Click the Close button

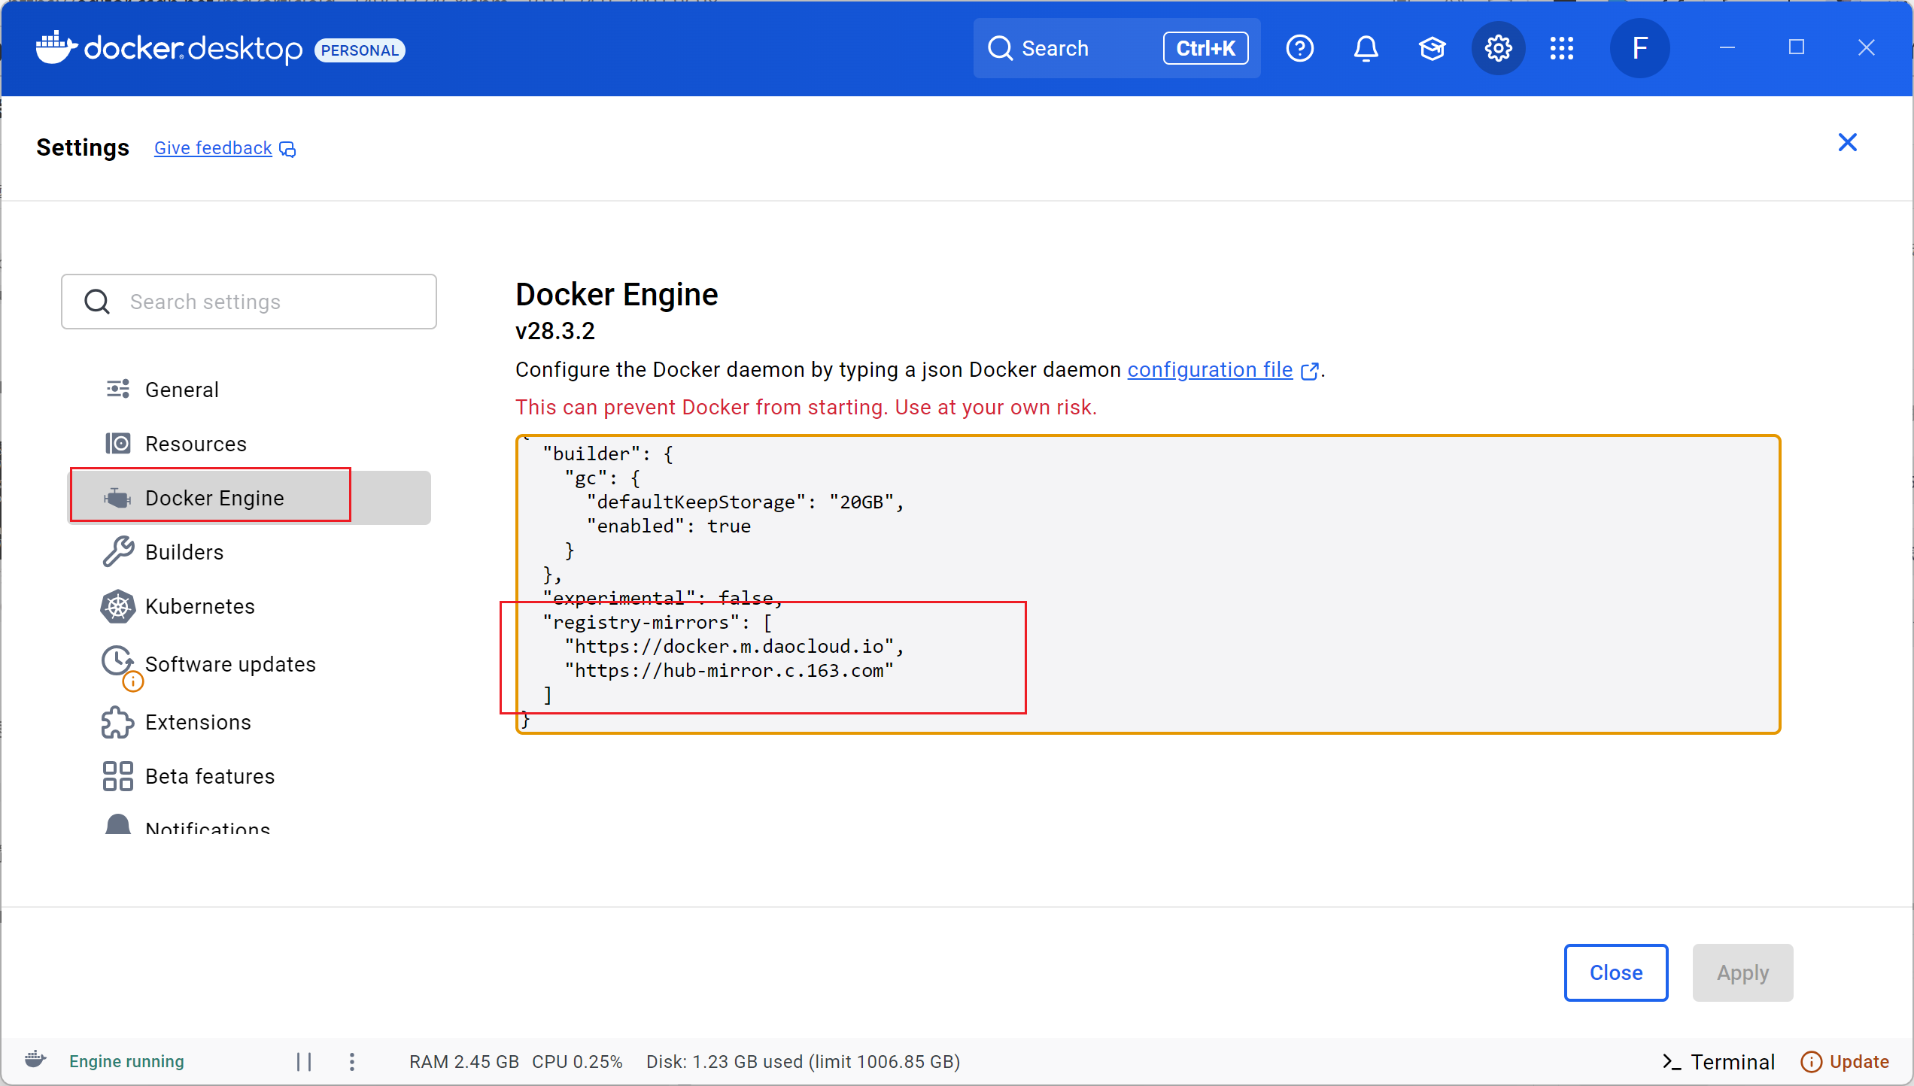pos(1616,972)
